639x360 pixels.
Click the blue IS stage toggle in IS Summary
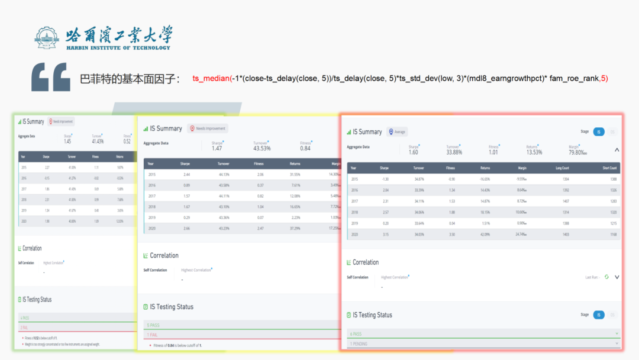click(x=599, y=131)
